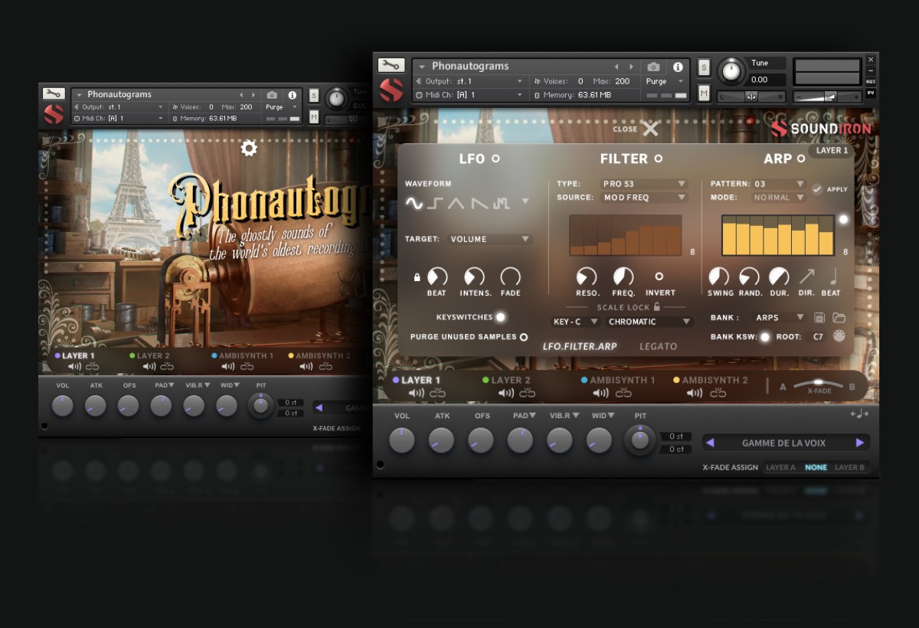Click the wrench icon in the back window

(x=54, y=93)
